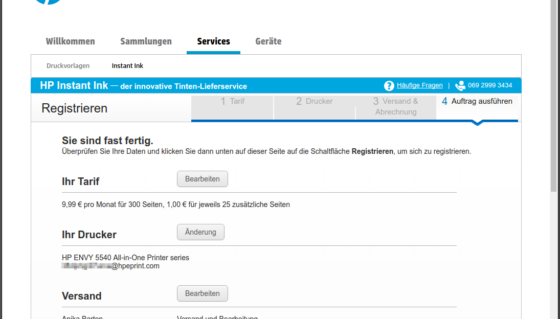Click Bearbeiten next to Ihr Tarif

tap(203, 179)
